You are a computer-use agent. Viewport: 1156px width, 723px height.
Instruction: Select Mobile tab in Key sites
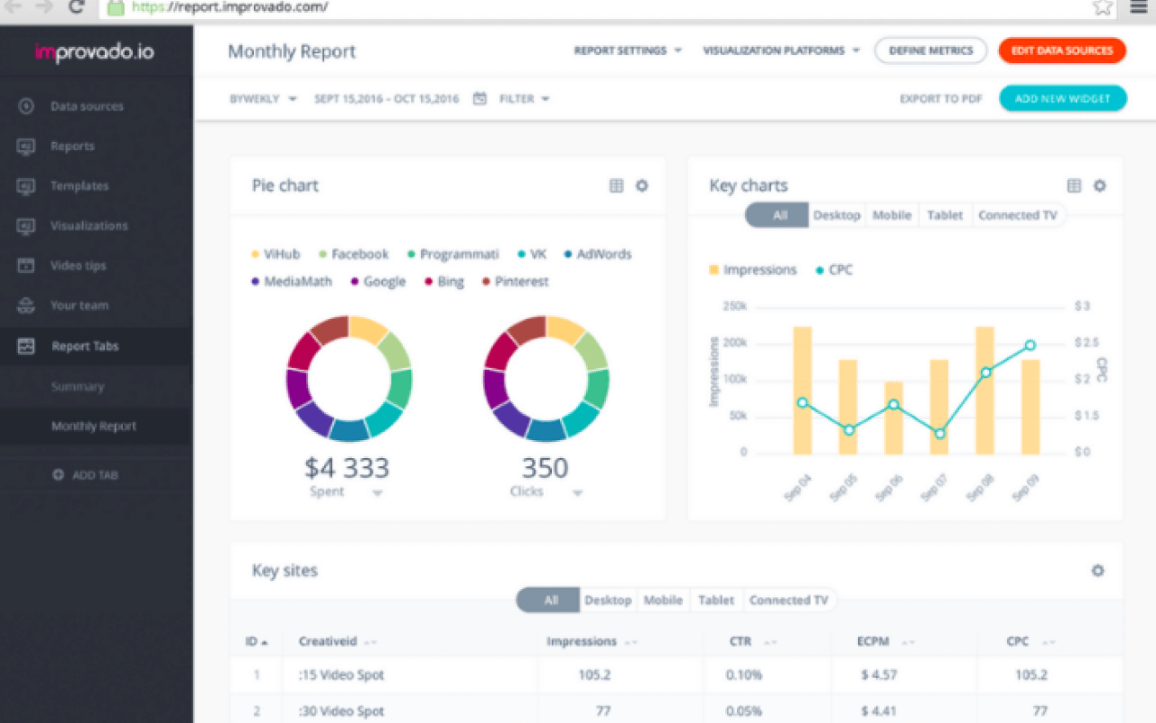[663, 600]
